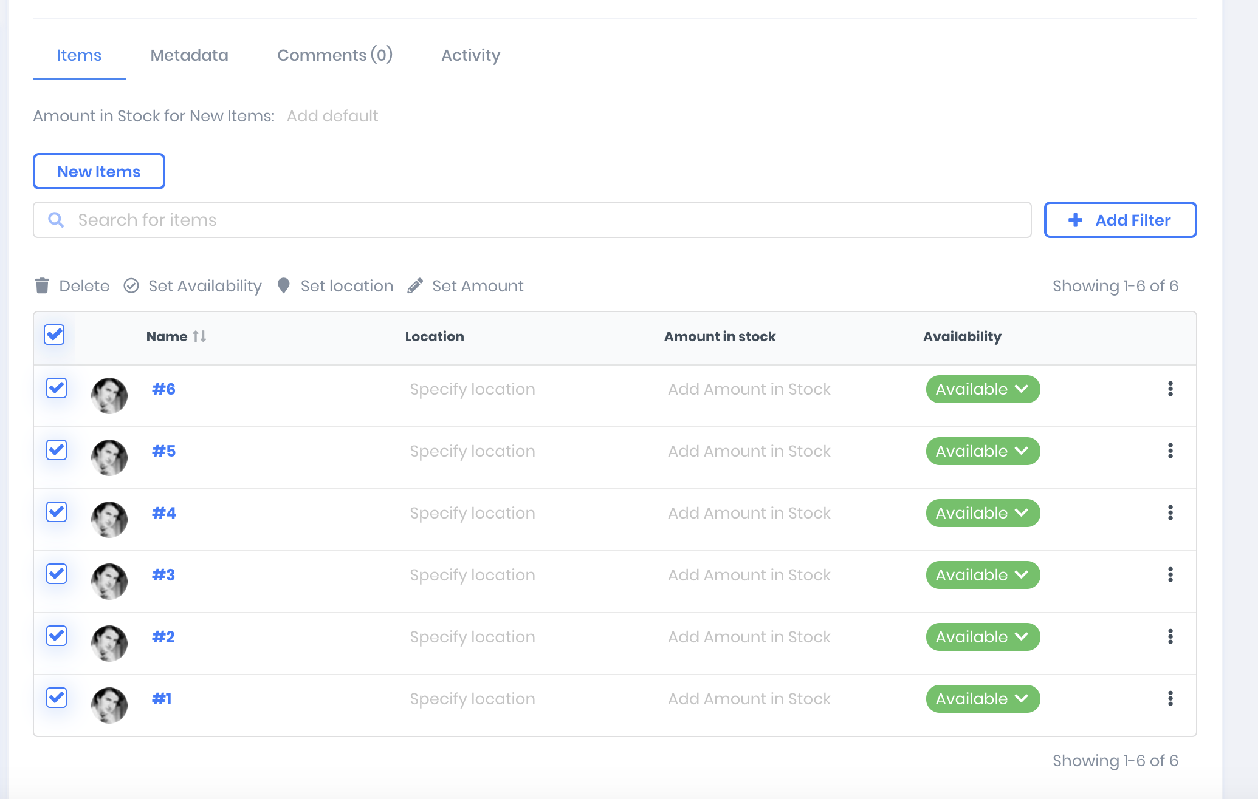Viewport: 1258px width, 799px height.
Task: Sort the table by Name column arrows
Action: (199, 336)
